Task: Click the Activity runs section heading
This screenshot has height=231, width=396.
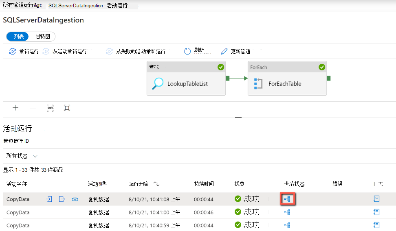Action: click(x=18, y=129)
